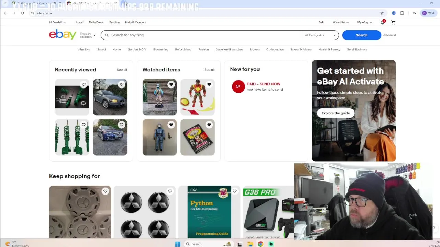Expand the My eBay dropdown

[364, 22]
